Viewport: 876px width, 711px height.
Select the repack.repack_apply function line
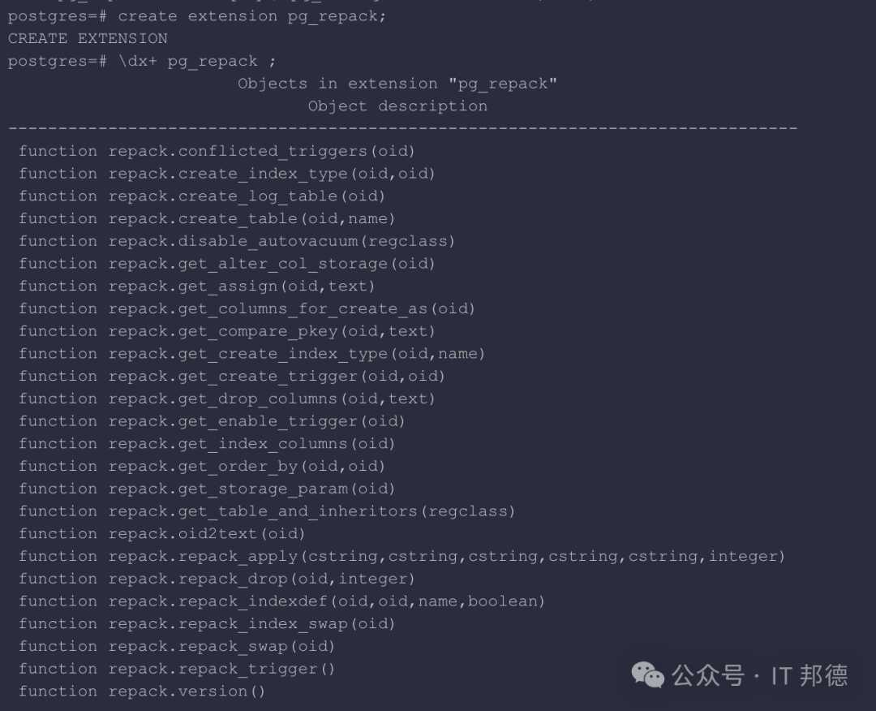pyautogui.click(x=401, y=557)
